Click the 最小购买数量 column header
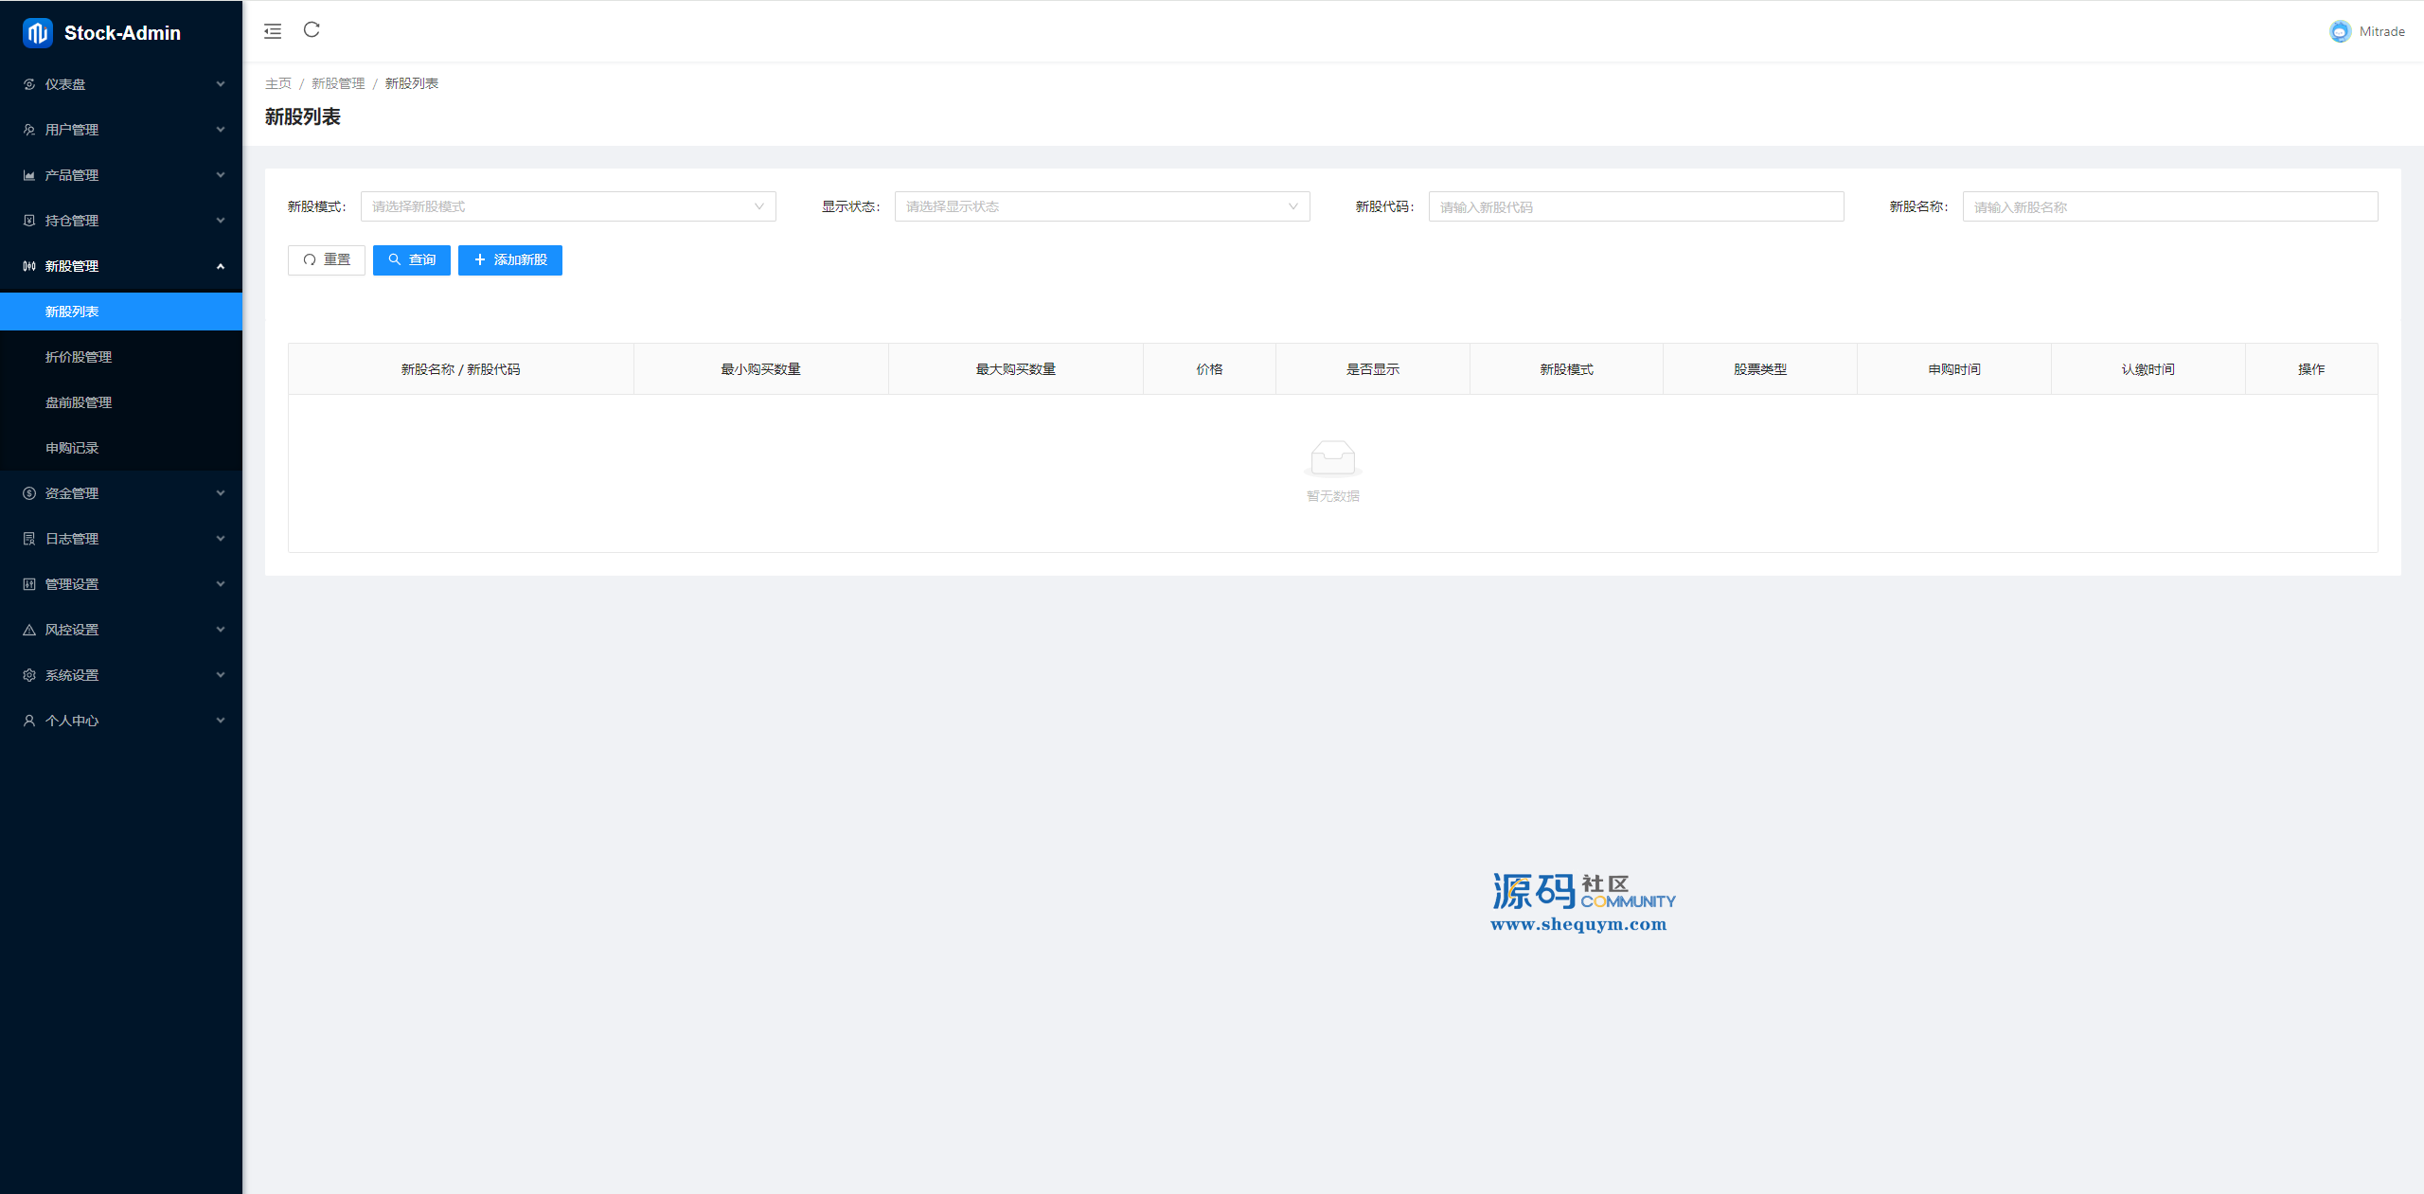This screenshot has height=1194, width=2424. (x=761, y=369)
